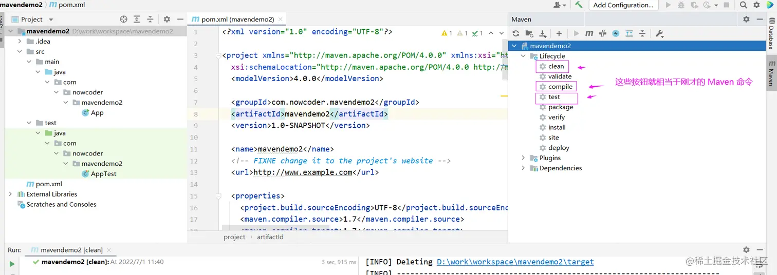777x275 pixels.
Task: Open Profile run dropdown arrow
Action: coord(716,5)
